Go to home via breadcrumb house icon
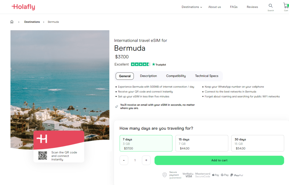 coord(12,22)
